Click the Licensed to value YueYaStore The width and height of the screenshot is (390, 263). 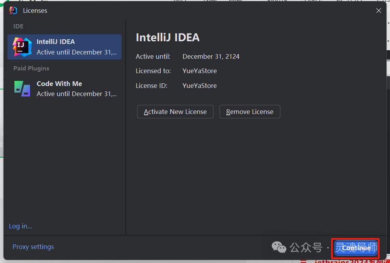(x=199, y=71)
